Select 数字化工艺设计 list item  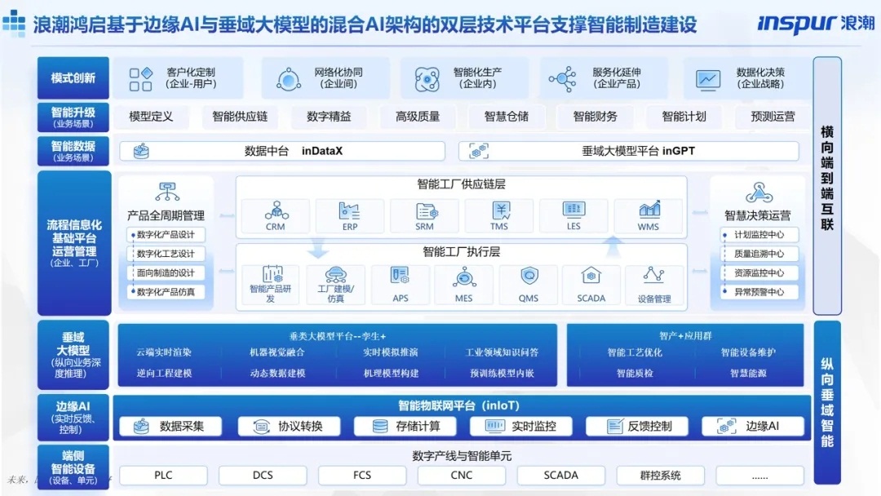click(166, 254)
